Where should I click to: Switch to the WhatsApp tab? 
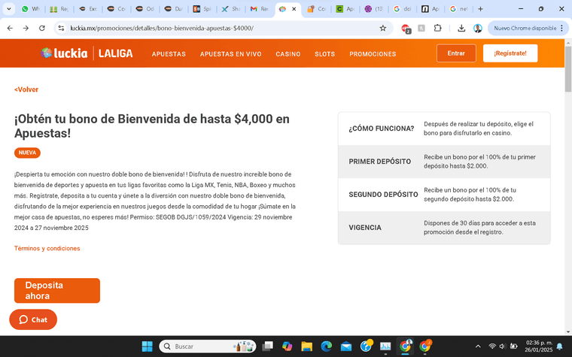(x=30, y=9)
